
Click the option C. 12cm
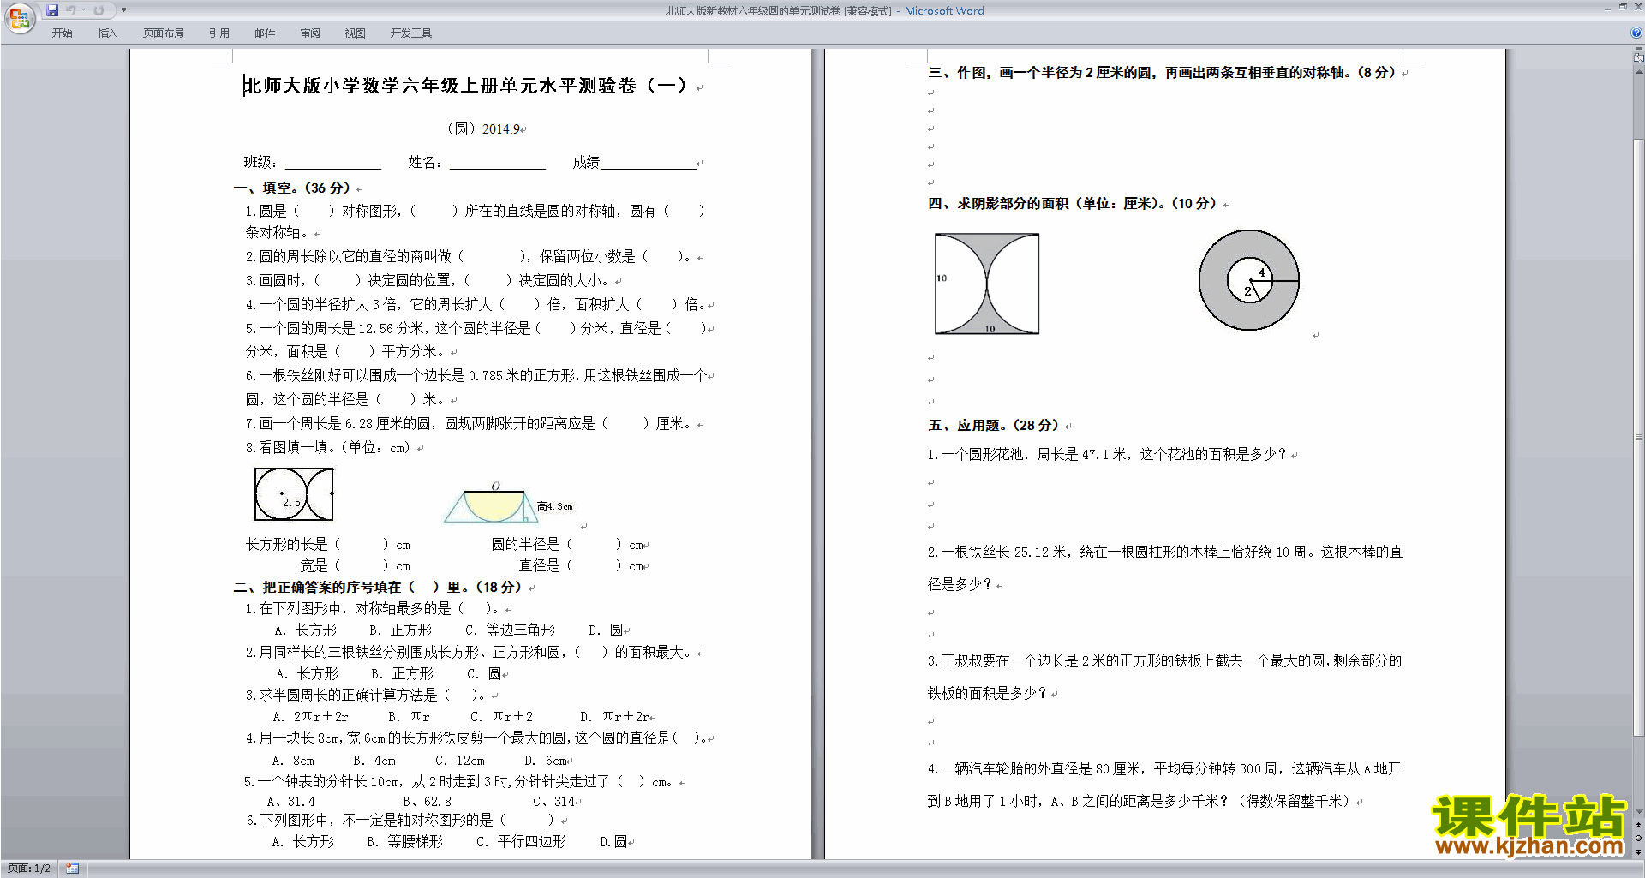pos(460,761)
